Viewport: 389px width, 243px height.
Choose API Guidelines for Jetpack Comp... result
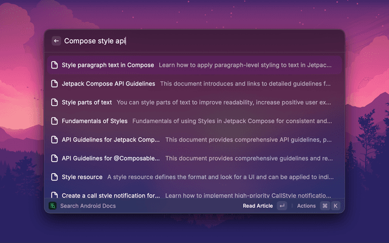tap(194, 140)
